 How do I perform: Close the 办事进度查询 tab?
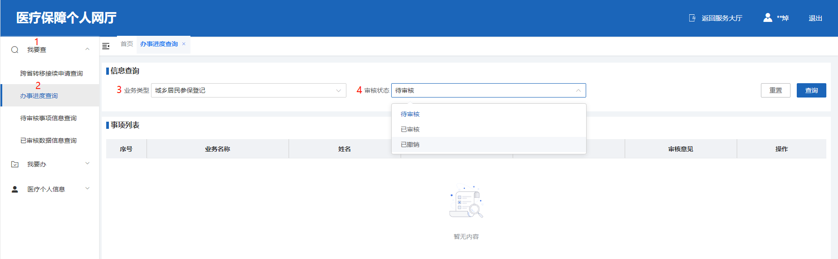(x=184, y=44)
